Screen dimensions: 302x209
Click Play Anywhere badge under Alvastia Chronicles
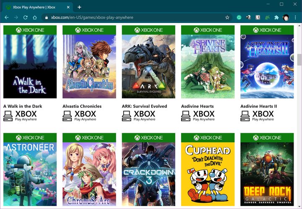coord(79,116)
